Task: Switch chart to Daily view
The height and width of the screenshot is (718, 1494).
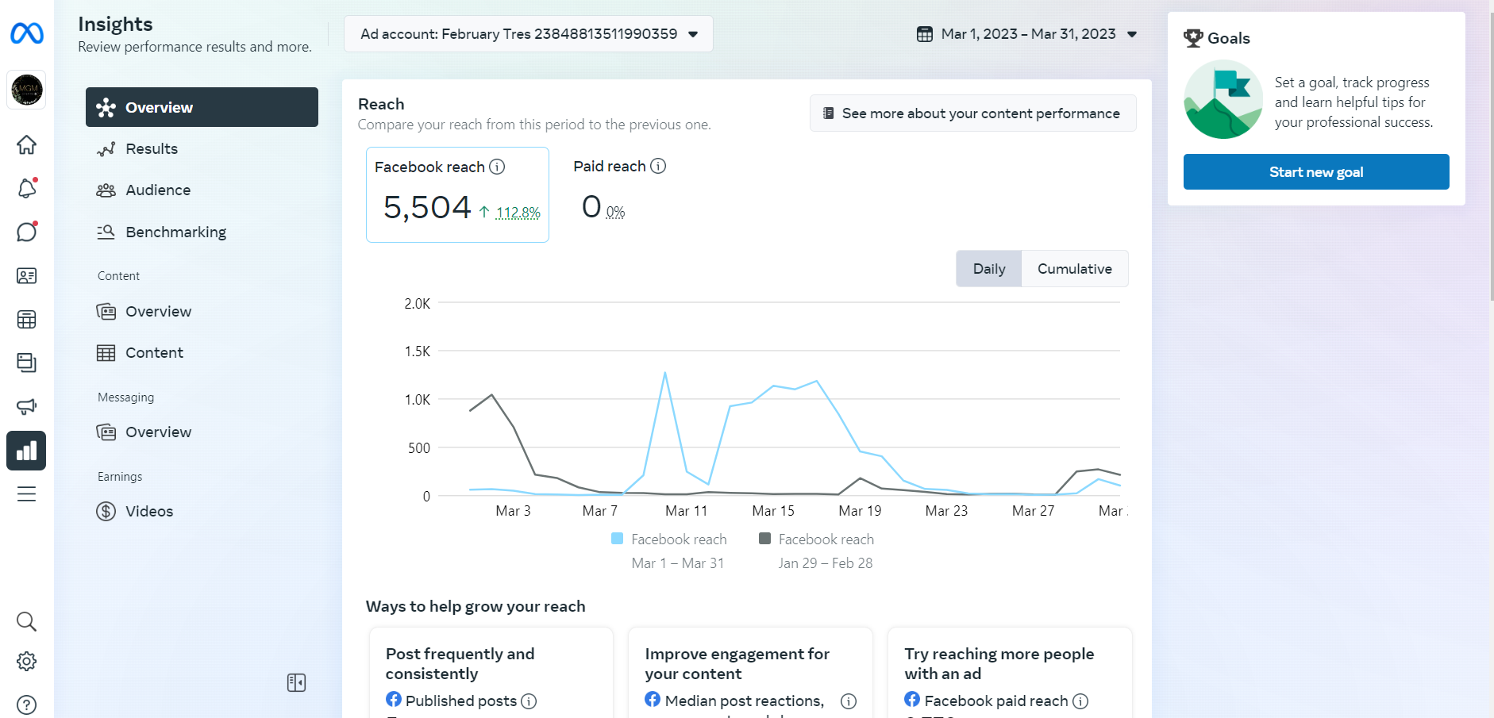Action: click(x=989, y=269)
